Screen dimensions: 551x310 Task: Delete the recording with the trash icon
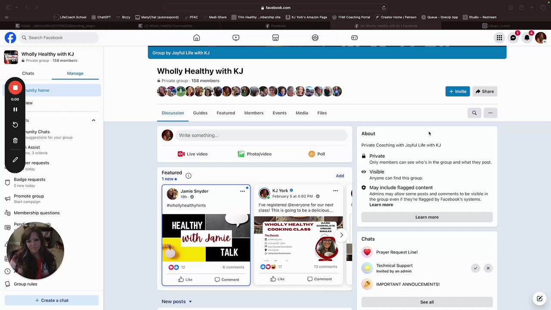(x=15, y=140)
